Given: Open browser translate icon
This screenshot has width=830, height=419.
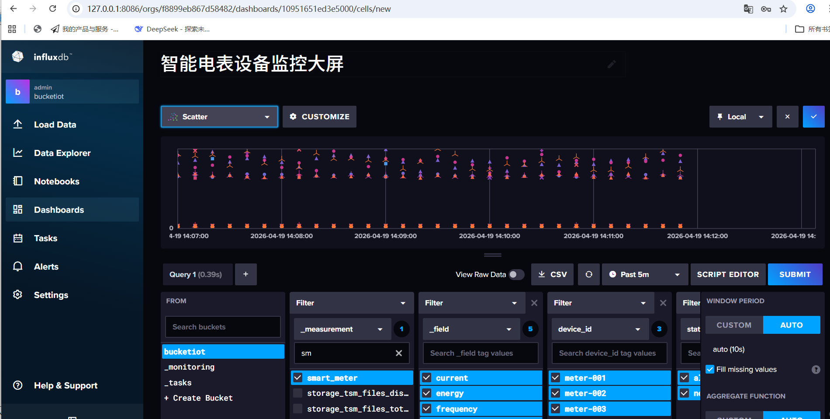Looking at the screenshot, I should tap(748, 9).
